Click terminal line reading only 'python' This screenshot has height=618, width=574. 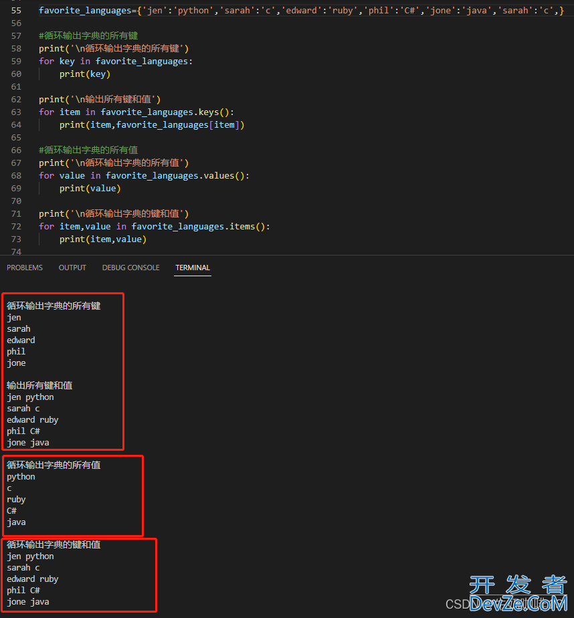click(x=21, y=477)
